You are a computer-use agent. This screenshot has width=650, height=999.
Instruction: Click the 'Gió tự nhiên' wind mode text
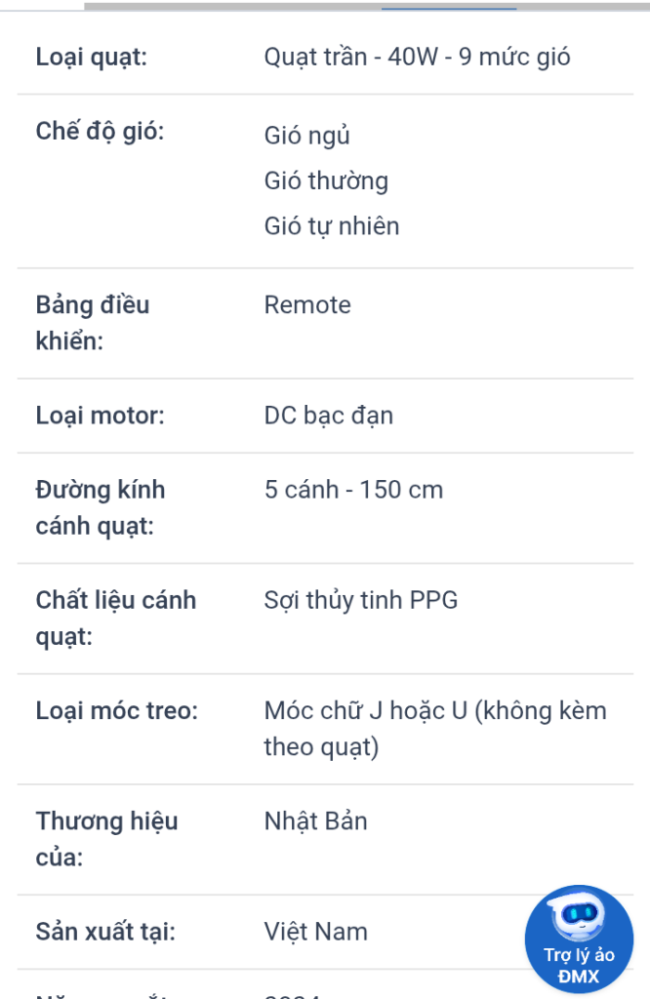332,226
